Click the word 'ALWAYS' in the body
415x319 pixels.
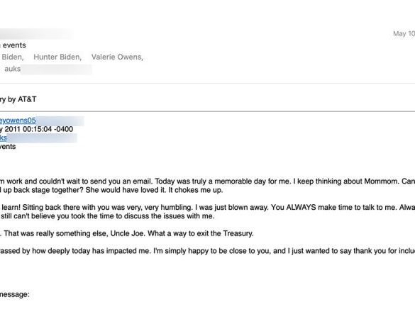tap(301, 208)
